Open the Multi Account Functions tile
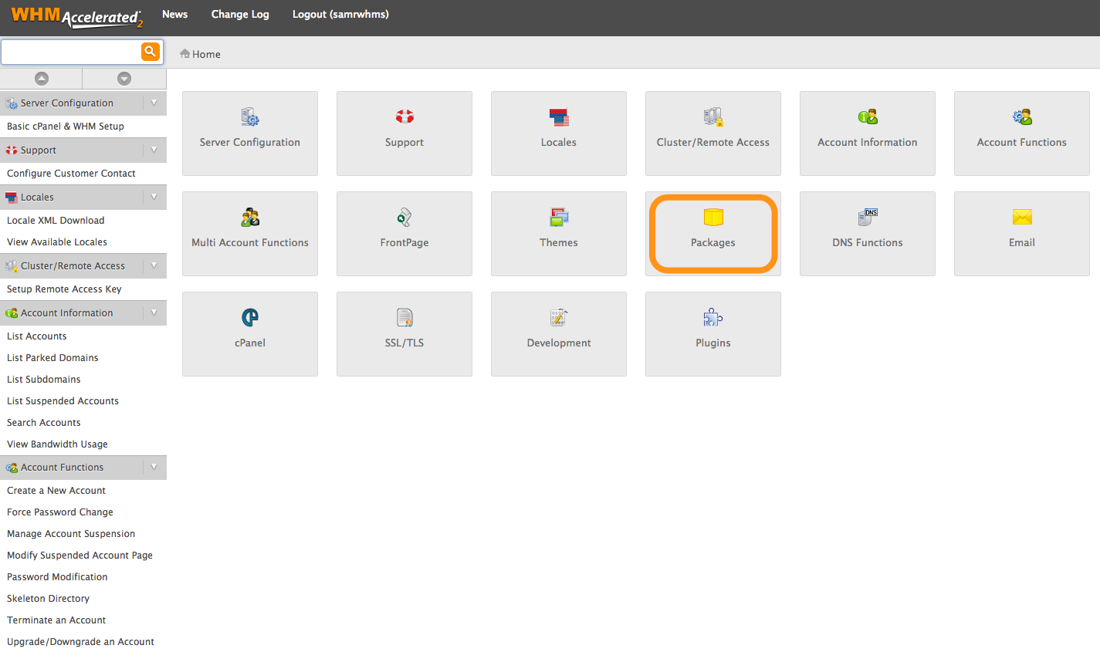Viewport: 1100px width, 652px height. 250,234
